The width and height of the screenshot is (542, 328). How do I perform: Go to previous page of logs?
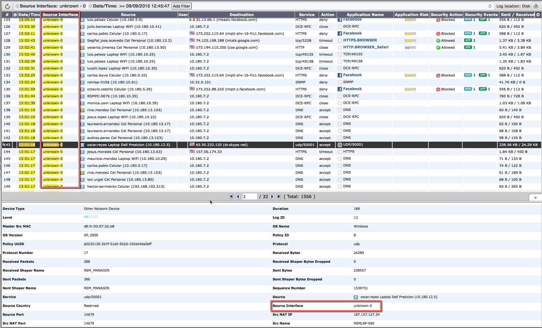point(238,196)
